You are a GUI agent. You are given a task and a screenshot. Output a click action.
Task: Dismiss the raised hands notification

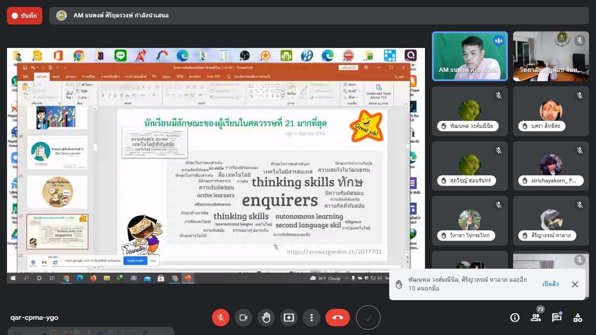click(575, 284)
